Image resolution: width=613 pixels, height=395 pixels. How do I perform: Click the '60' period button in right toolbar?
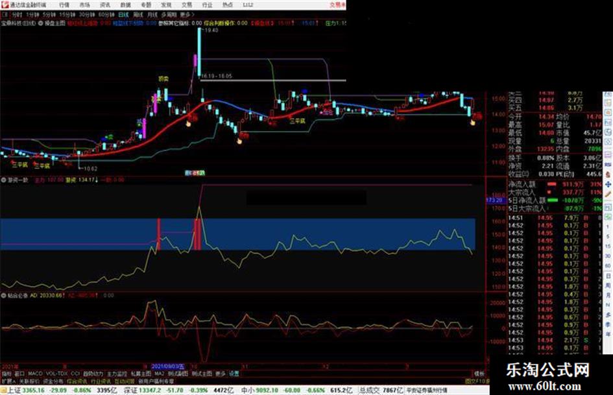608,266
